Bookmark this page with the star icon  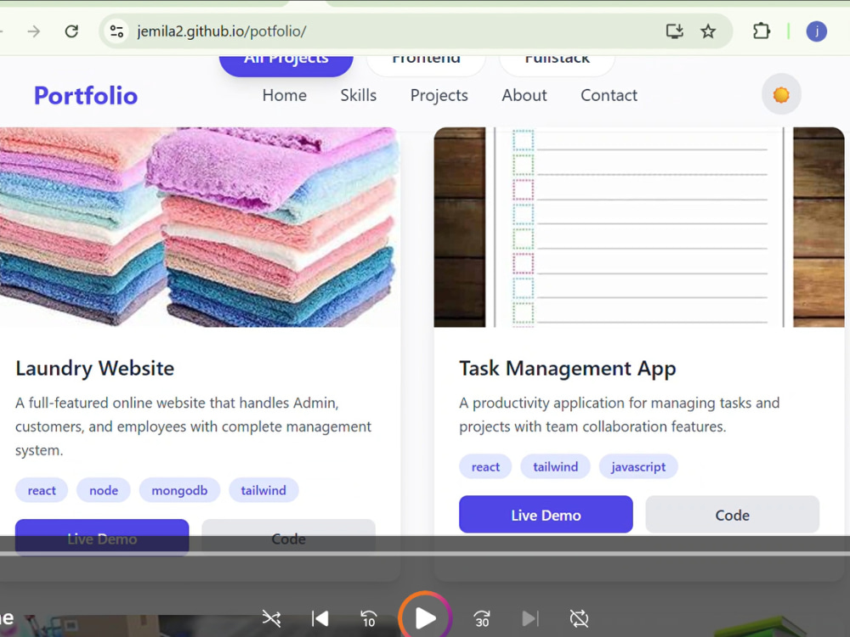point(708,31)
